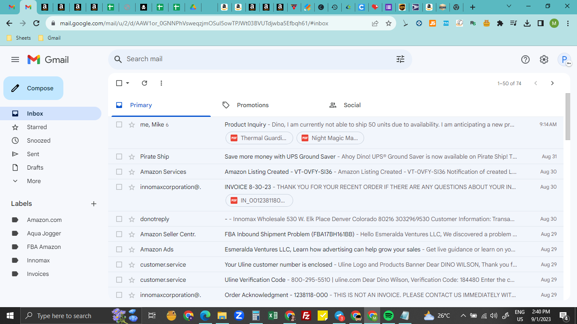The image size is (577, 324).
Task: Compose a new email
Action: point(33,88)
